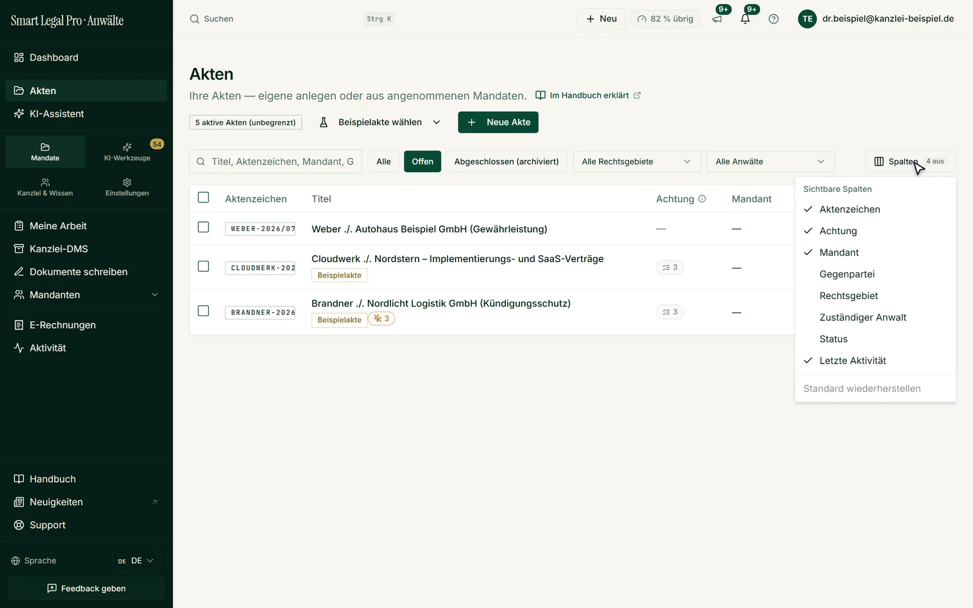973x608 pixels.
Task: Click the help question mark icon
Action: pyautogui.click(x=774, y=19)
